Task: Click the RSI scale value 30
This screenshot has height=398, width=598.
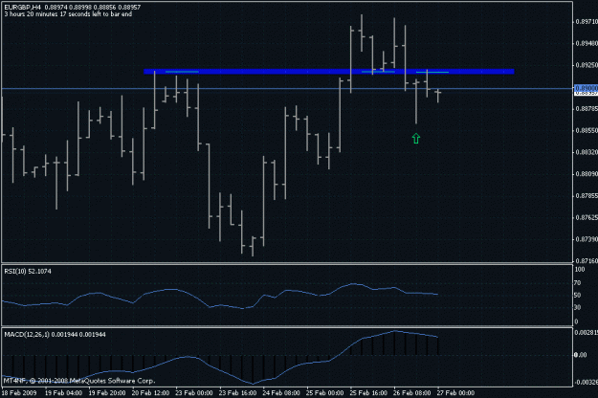Action: (x=578, y=307)
